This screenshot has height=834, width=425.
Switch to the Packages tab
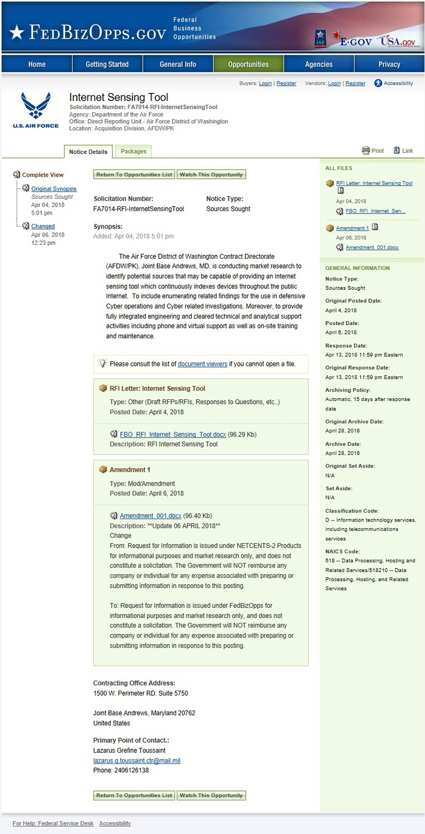pos(133,151)
